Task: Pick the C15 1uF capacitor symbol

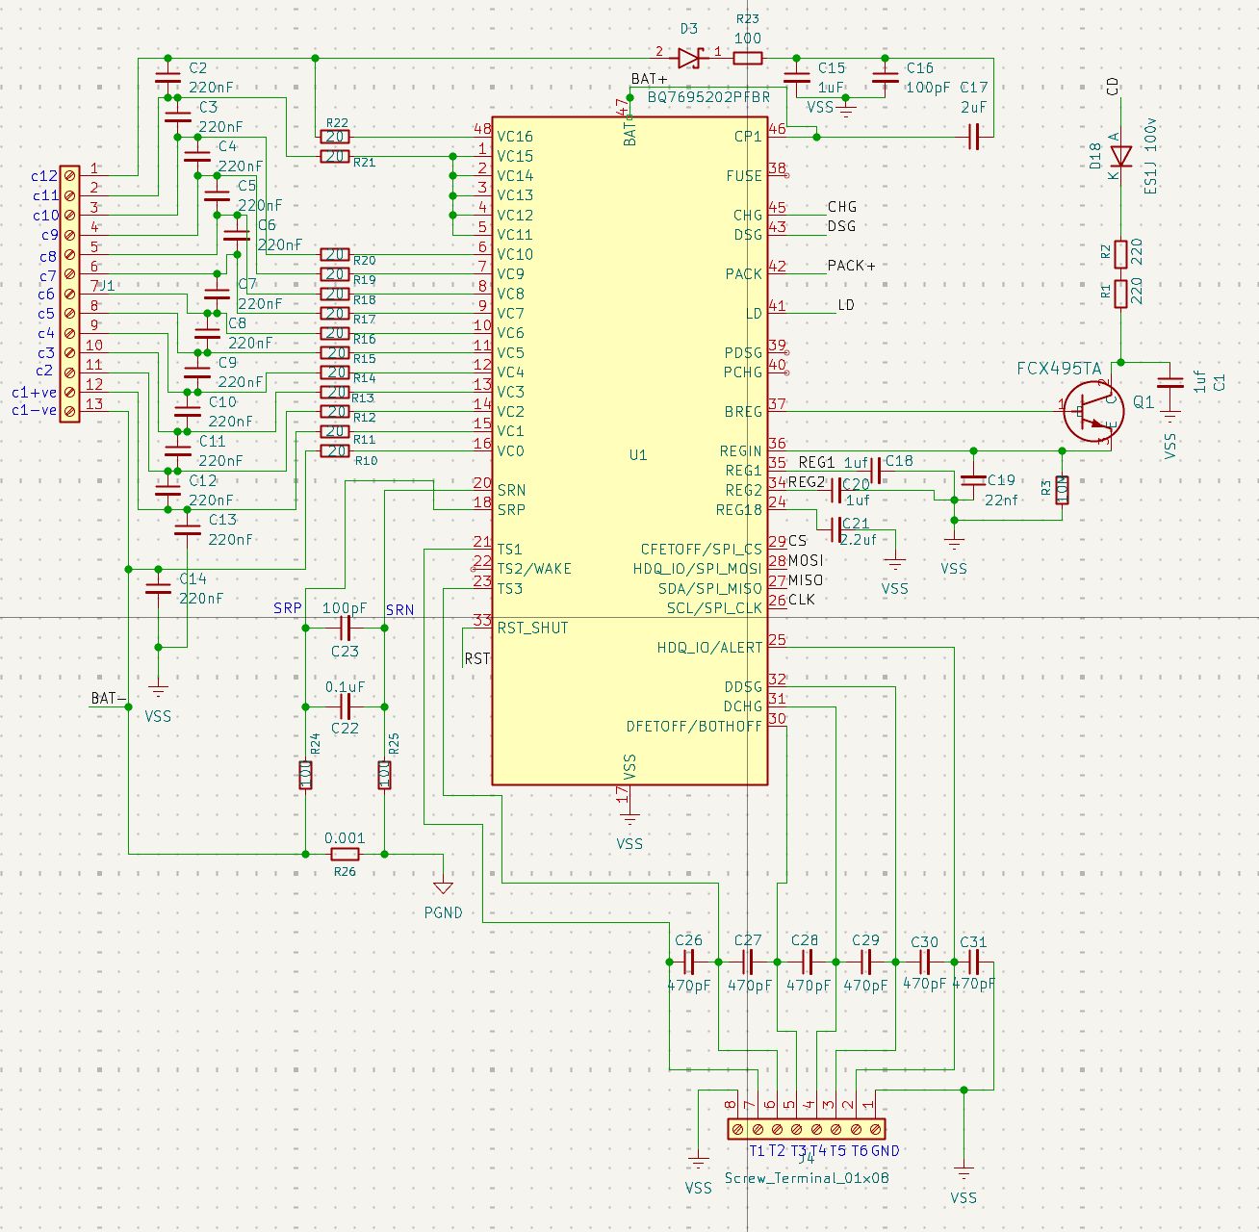Action: [x=796, y=77]
